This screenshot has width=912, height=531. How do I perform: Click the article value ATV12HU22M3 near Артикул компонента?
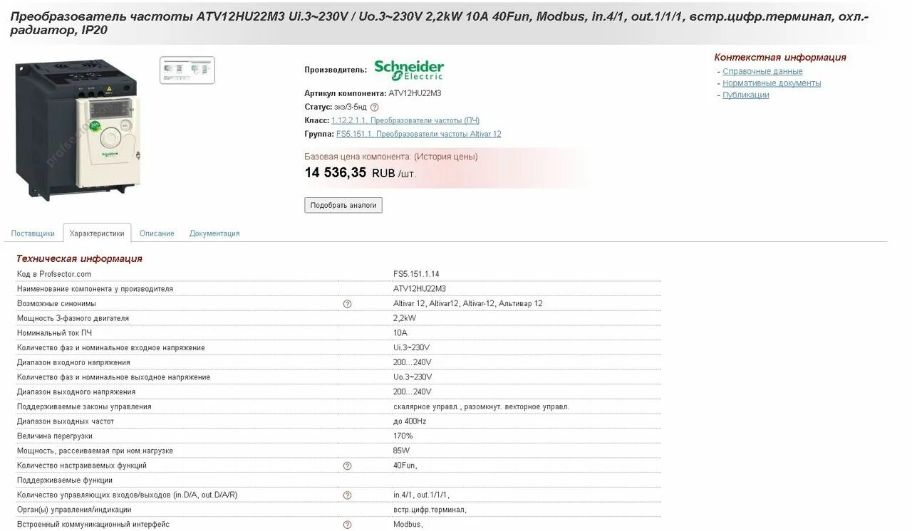click(415, 93)
